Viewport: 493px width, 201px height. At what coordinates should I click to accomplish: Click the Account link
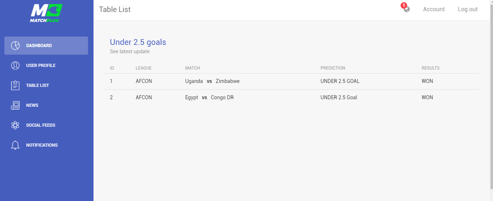(434, 9)
